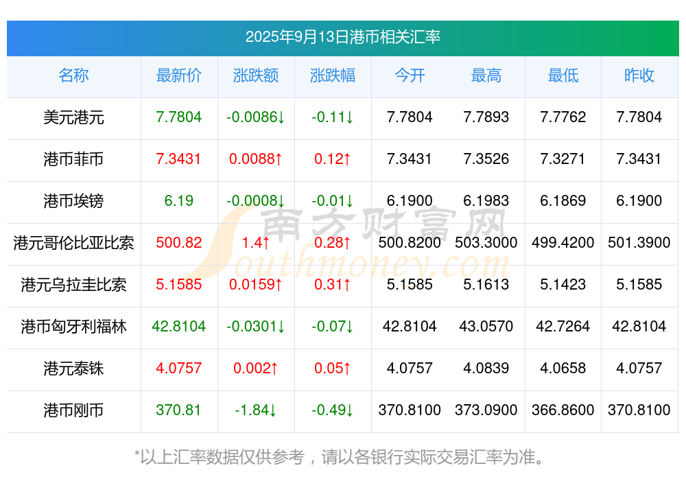Select the 港币埃镑 row name
Image resolution: width=686 pixels, height=479 pixels.
73,201
